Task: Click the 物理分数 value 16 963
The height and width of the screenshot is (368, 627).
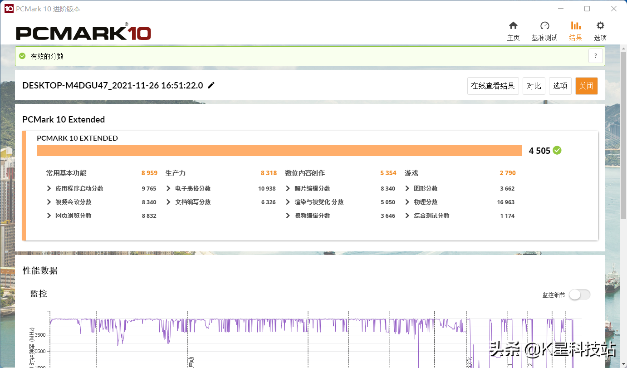Action: point(506,202)
